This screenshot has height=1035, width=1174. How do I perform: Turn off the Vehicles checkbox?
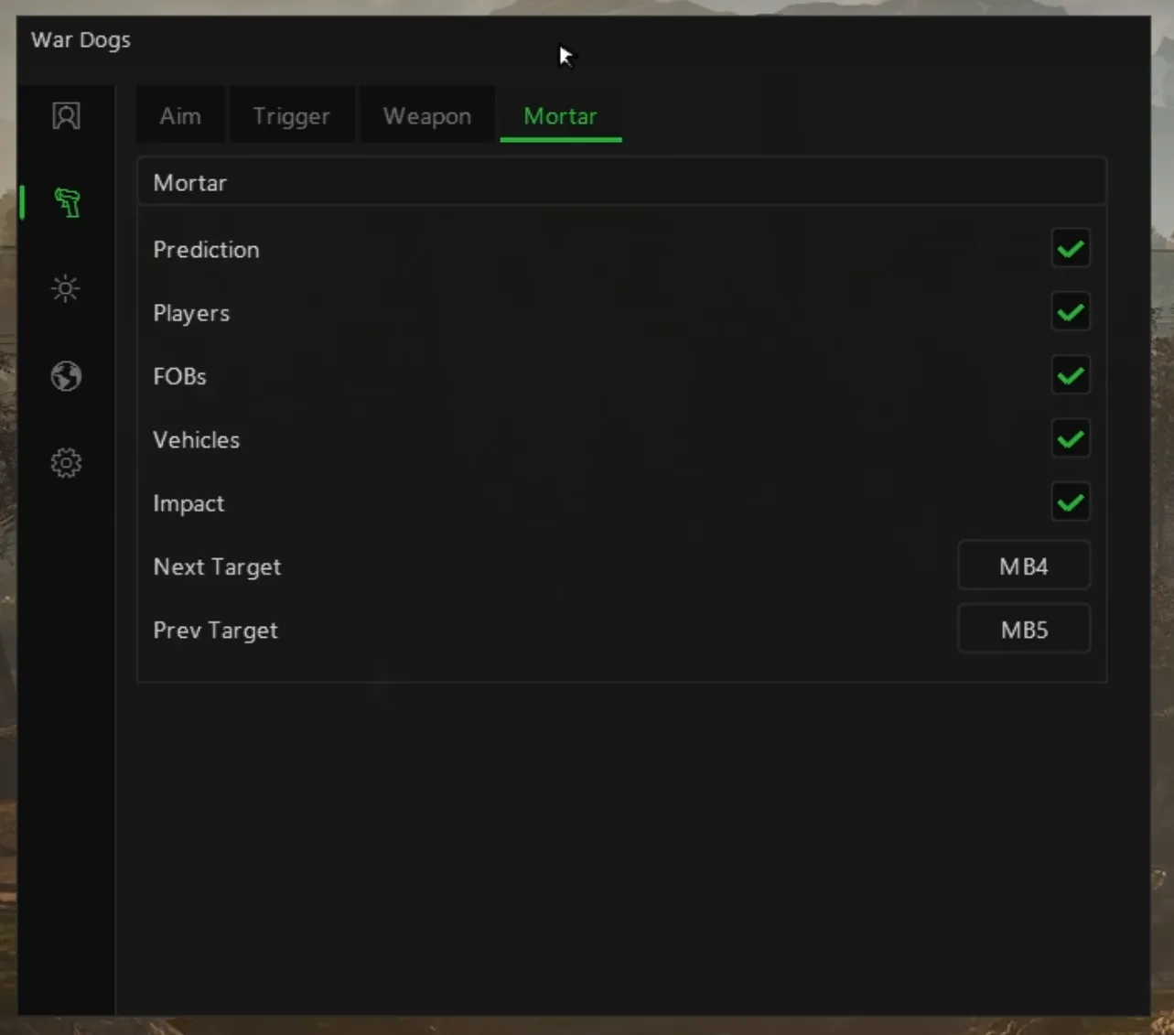(1070, 439)
